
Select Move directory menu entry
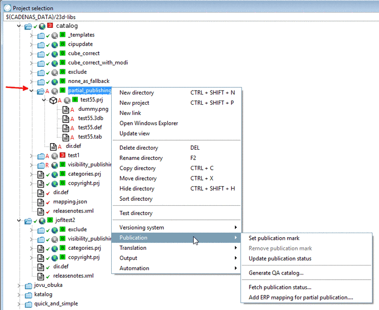tap(176, 178)
